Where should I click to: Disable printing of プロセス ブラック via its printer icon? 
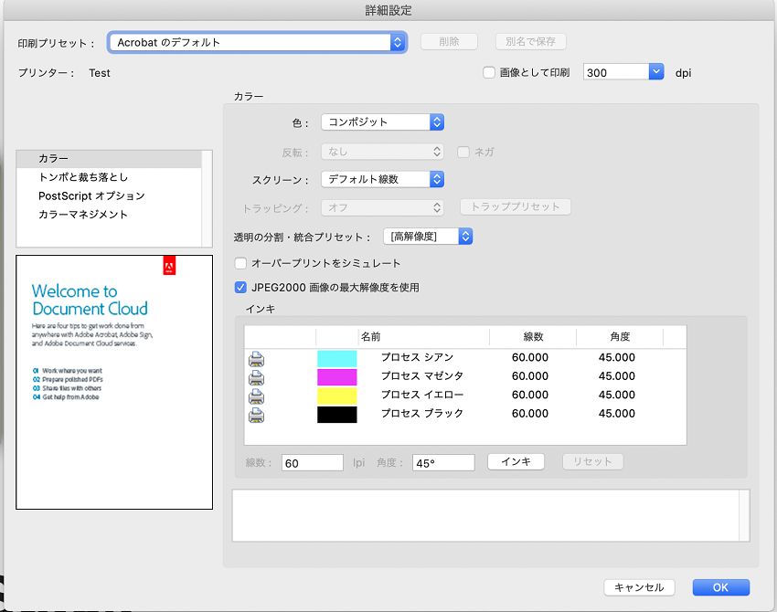256,414
